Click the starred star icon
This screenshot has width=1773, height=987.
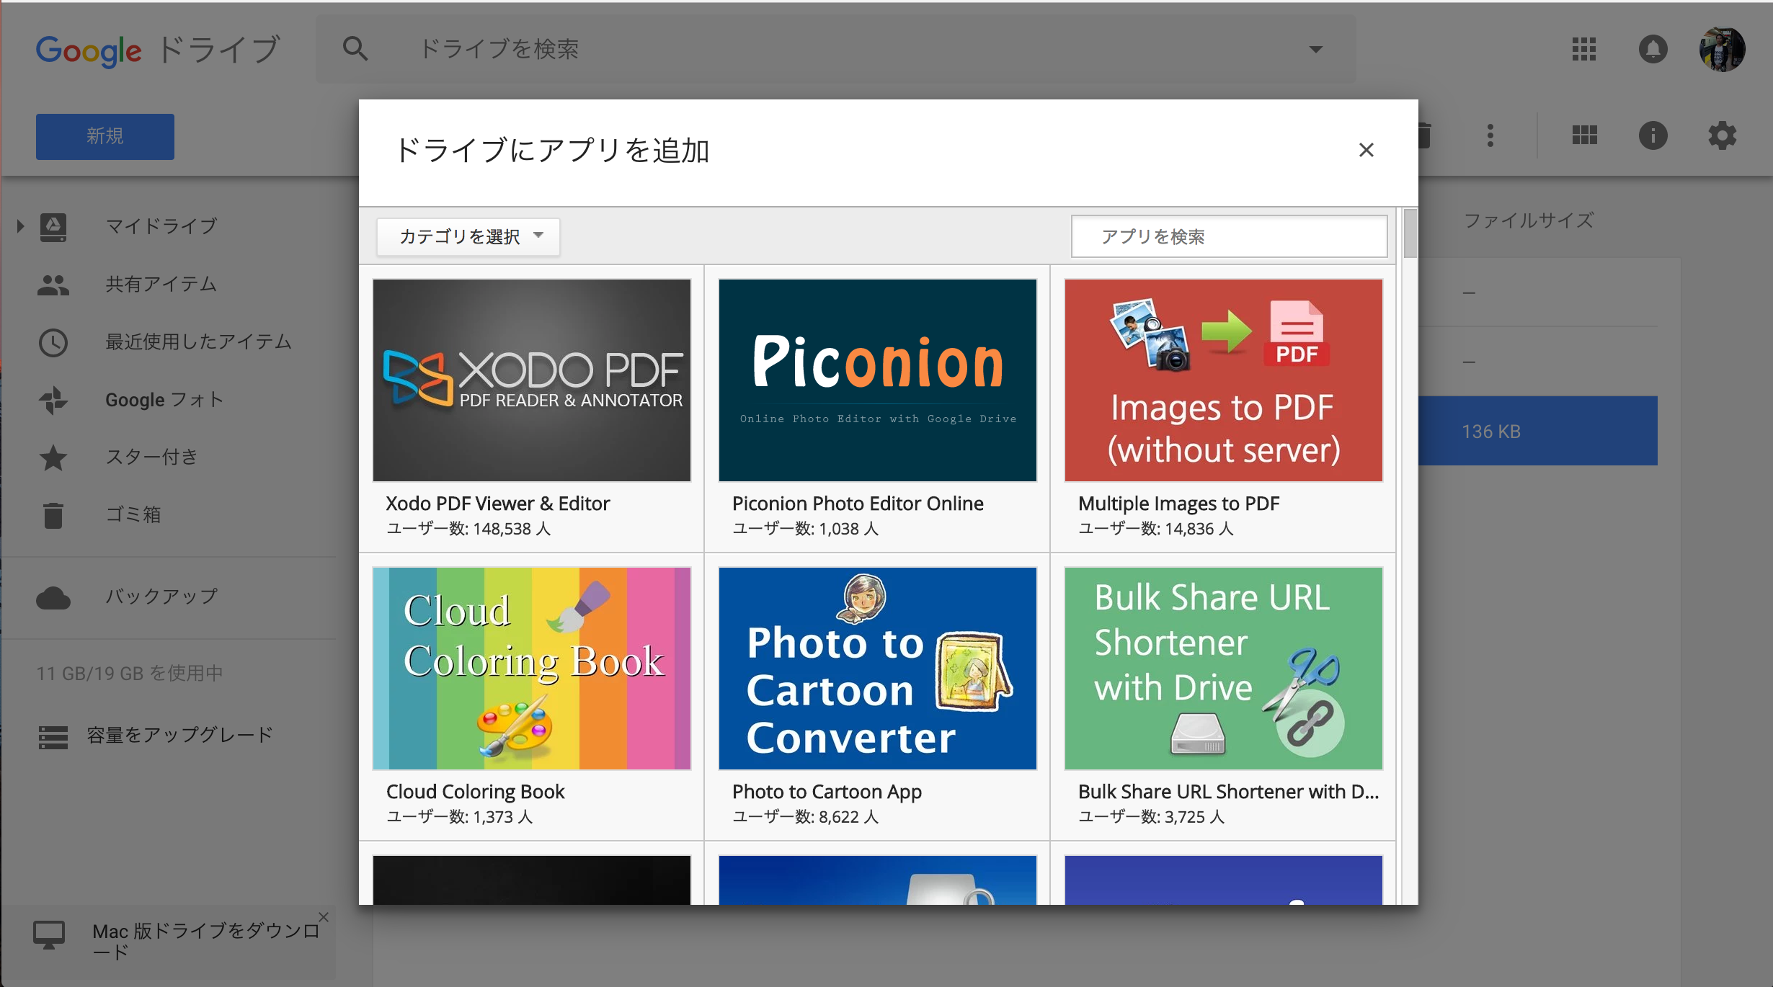tap(53, 457)
